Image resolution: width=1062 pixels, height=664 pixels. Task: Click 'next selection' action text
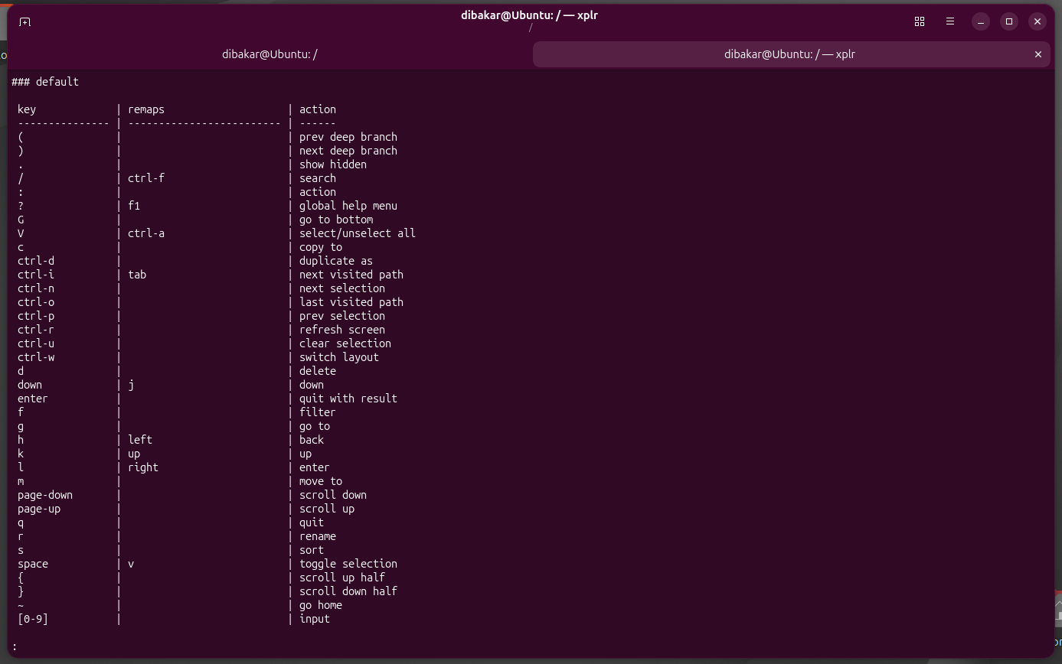tap(342, 288)
